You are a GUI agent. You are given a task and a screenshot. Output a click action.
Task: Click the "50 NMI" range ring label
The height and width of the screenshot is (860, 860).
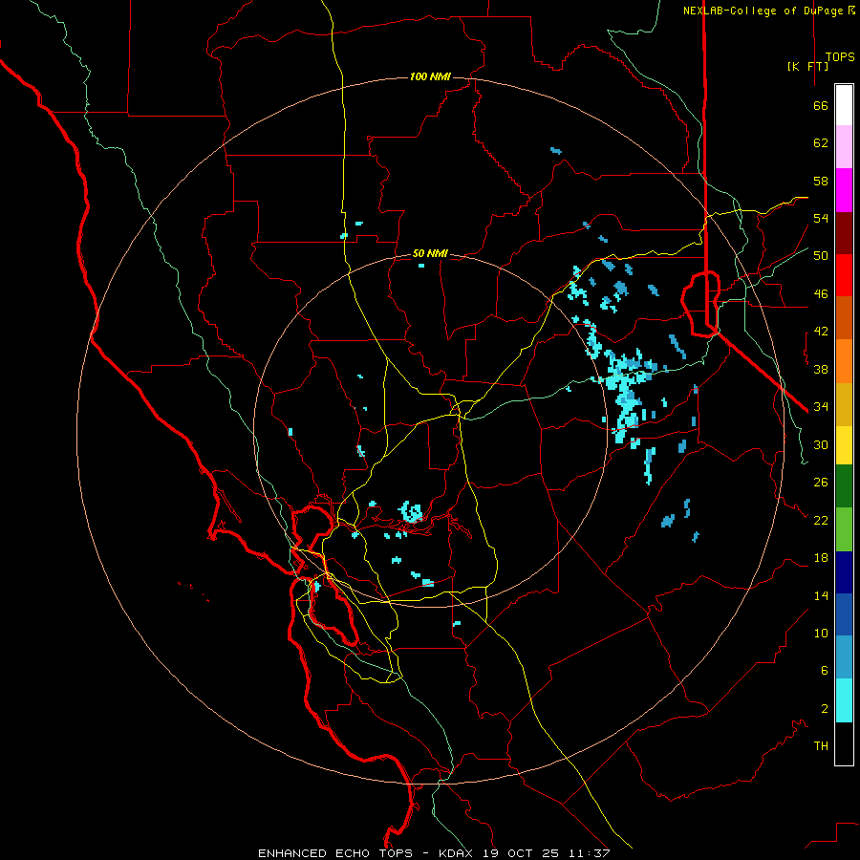click(430, 253)
